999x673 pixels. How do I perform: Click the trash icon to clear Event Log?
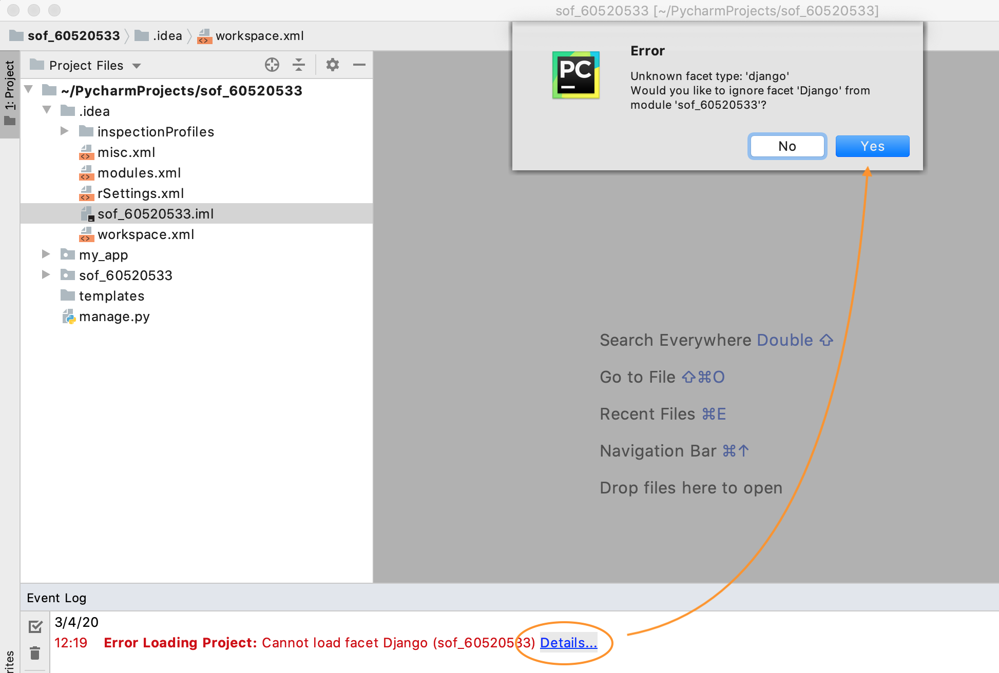[x=35, y=653]
